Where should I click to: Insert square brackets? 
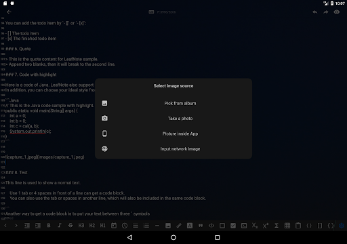pyautogui.click(x=320, y=226)
